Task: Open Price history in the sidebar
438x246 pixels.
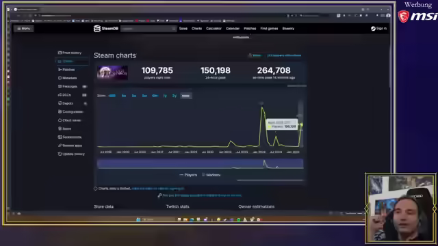Action: pyautogui.click(x=70, y=53)
